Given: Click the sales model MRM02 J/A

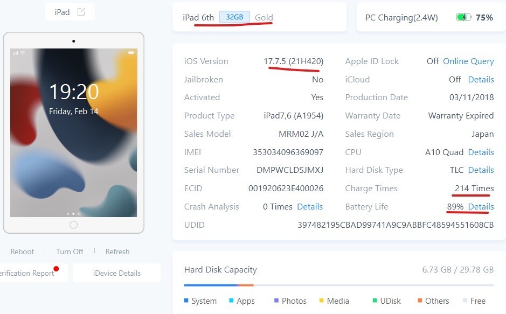Looking at the screenshot, I should pos(301,134).
